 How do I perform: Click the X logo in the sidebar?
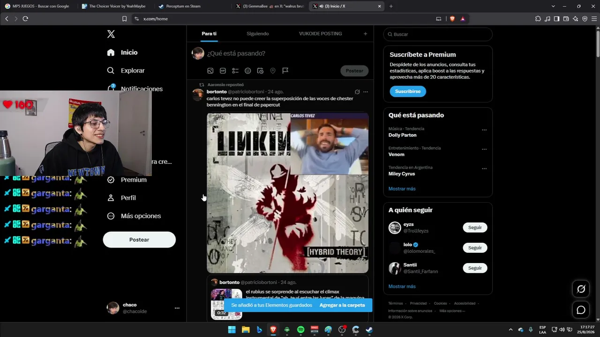click(111, 34)
